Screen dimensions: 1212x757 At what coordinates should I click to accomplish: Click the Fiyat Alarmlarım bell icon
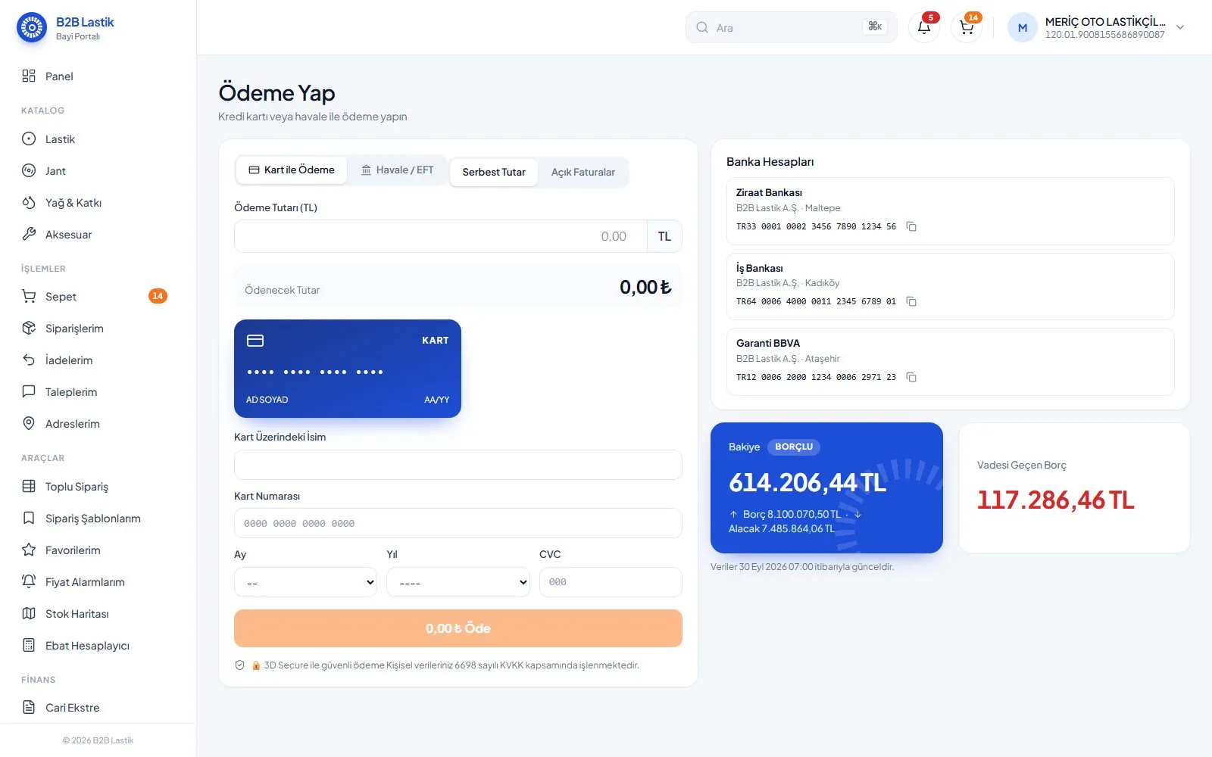point(29,581)
